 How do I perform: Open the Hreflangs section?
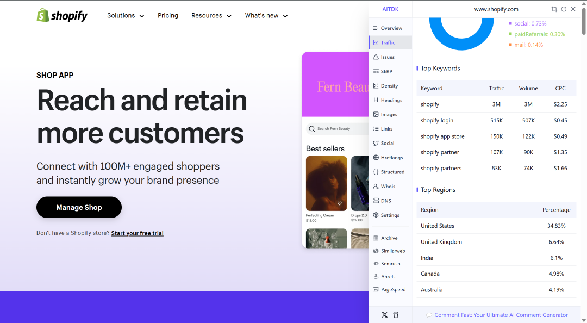390,157
